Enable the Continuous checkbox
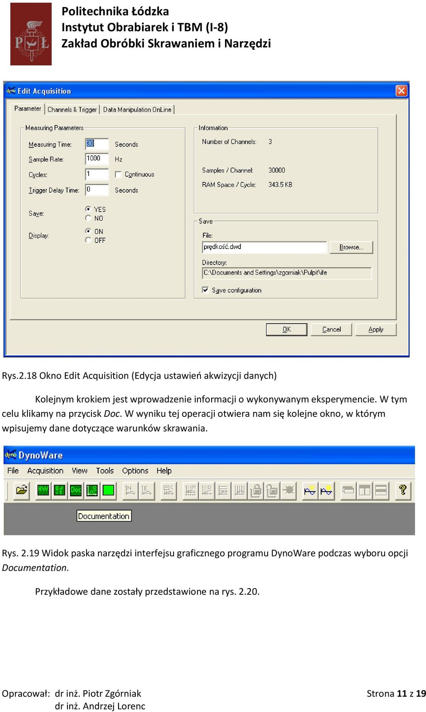 [x=118, y=174]
